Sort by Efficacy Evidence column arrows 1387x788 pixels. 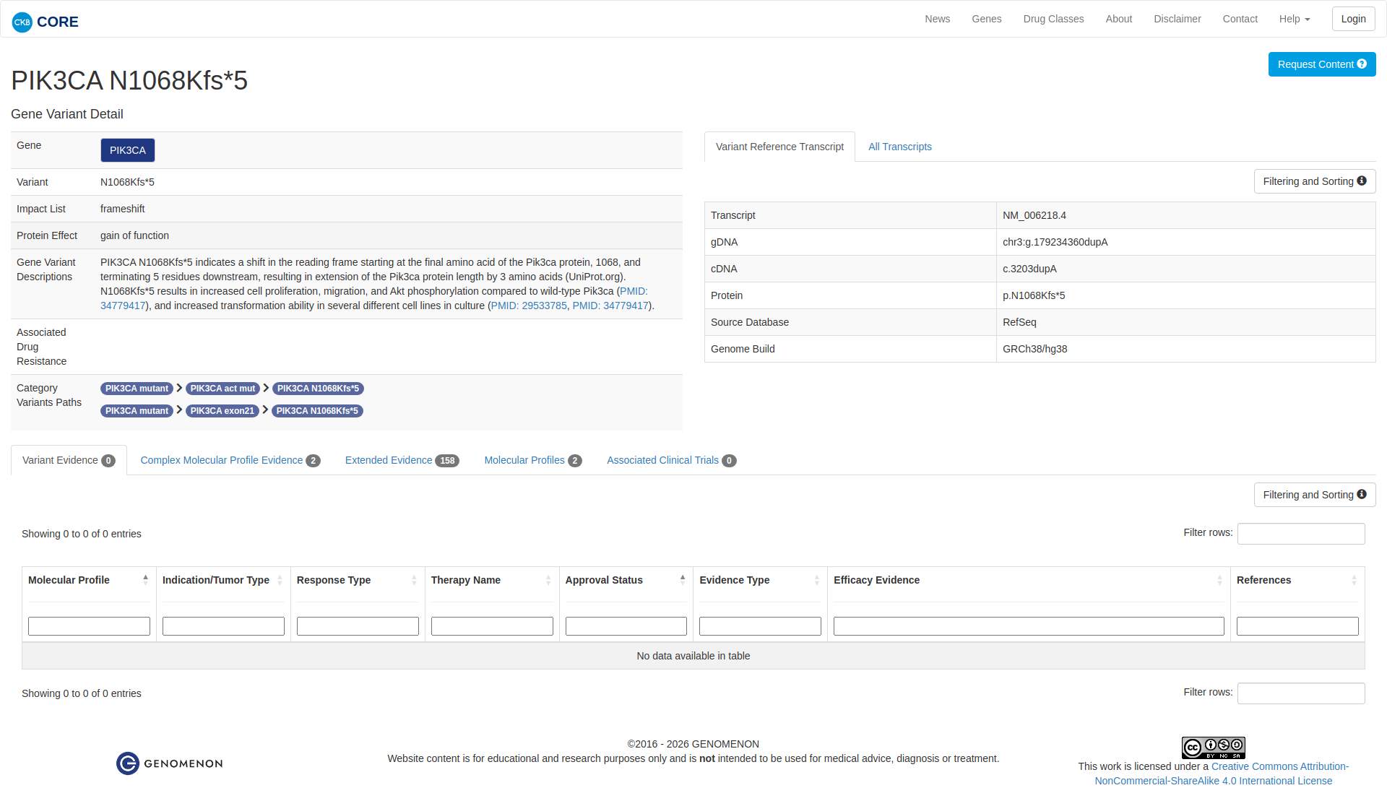tap(1219, 580)
